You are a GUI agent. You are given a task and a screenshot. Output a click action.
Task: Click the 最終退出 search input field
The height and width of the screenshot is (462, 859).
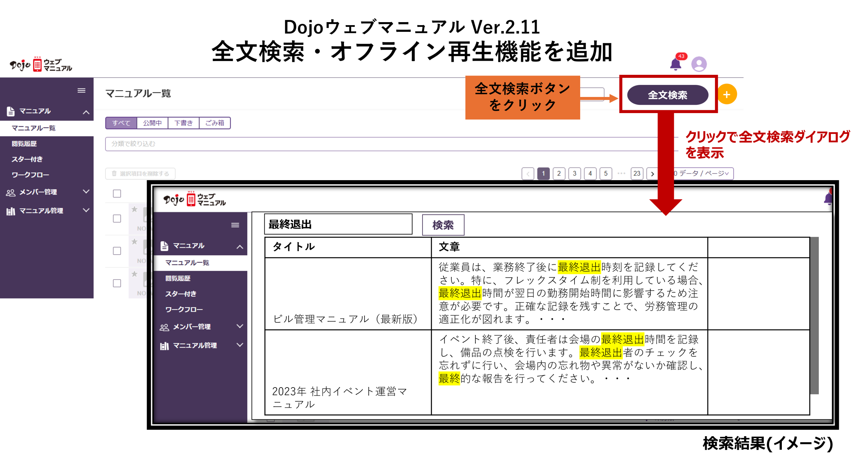(x=338, y=224)
